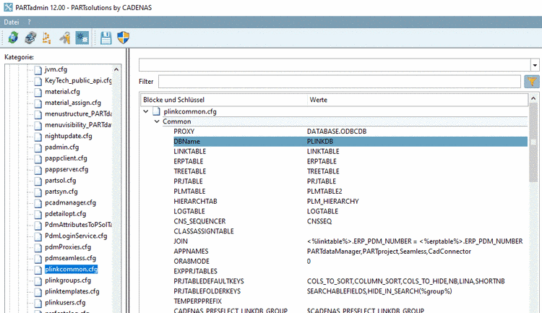Open the Datei menu
This screenshot has width=542, height=313.
[12, 22]
